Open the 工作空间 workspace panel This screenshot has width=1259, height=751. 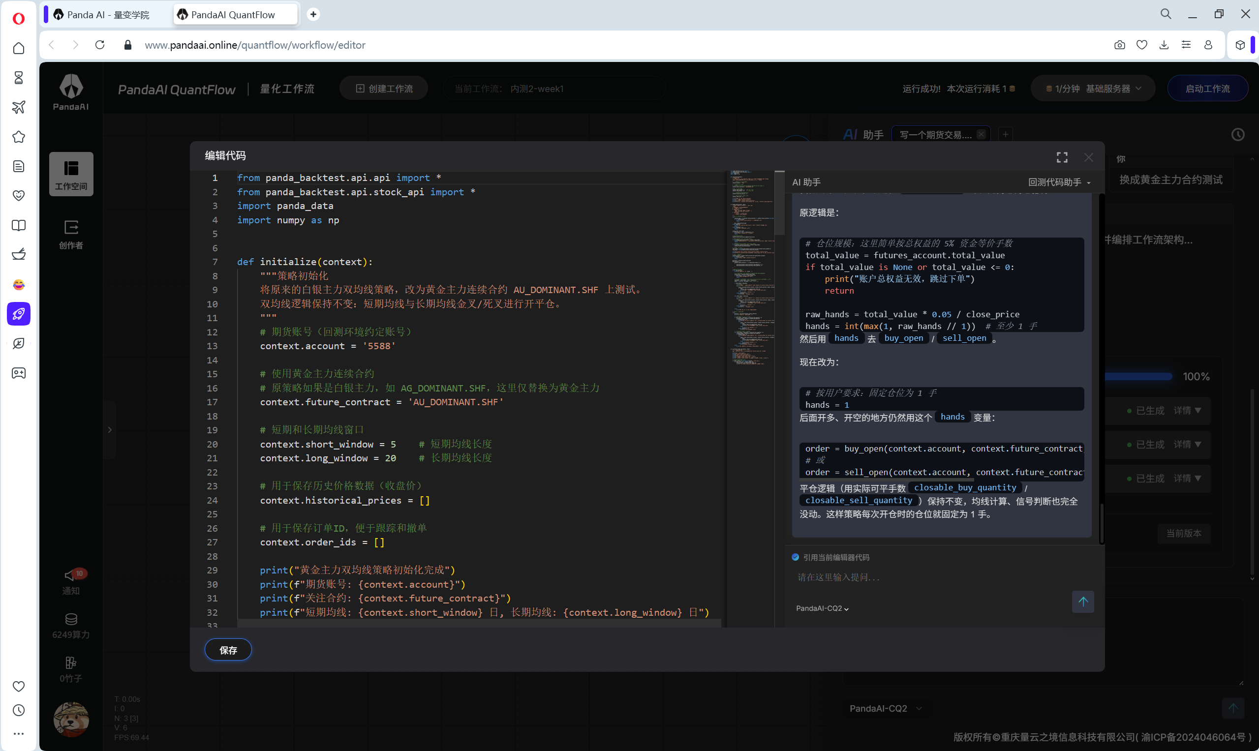(71, 174)
